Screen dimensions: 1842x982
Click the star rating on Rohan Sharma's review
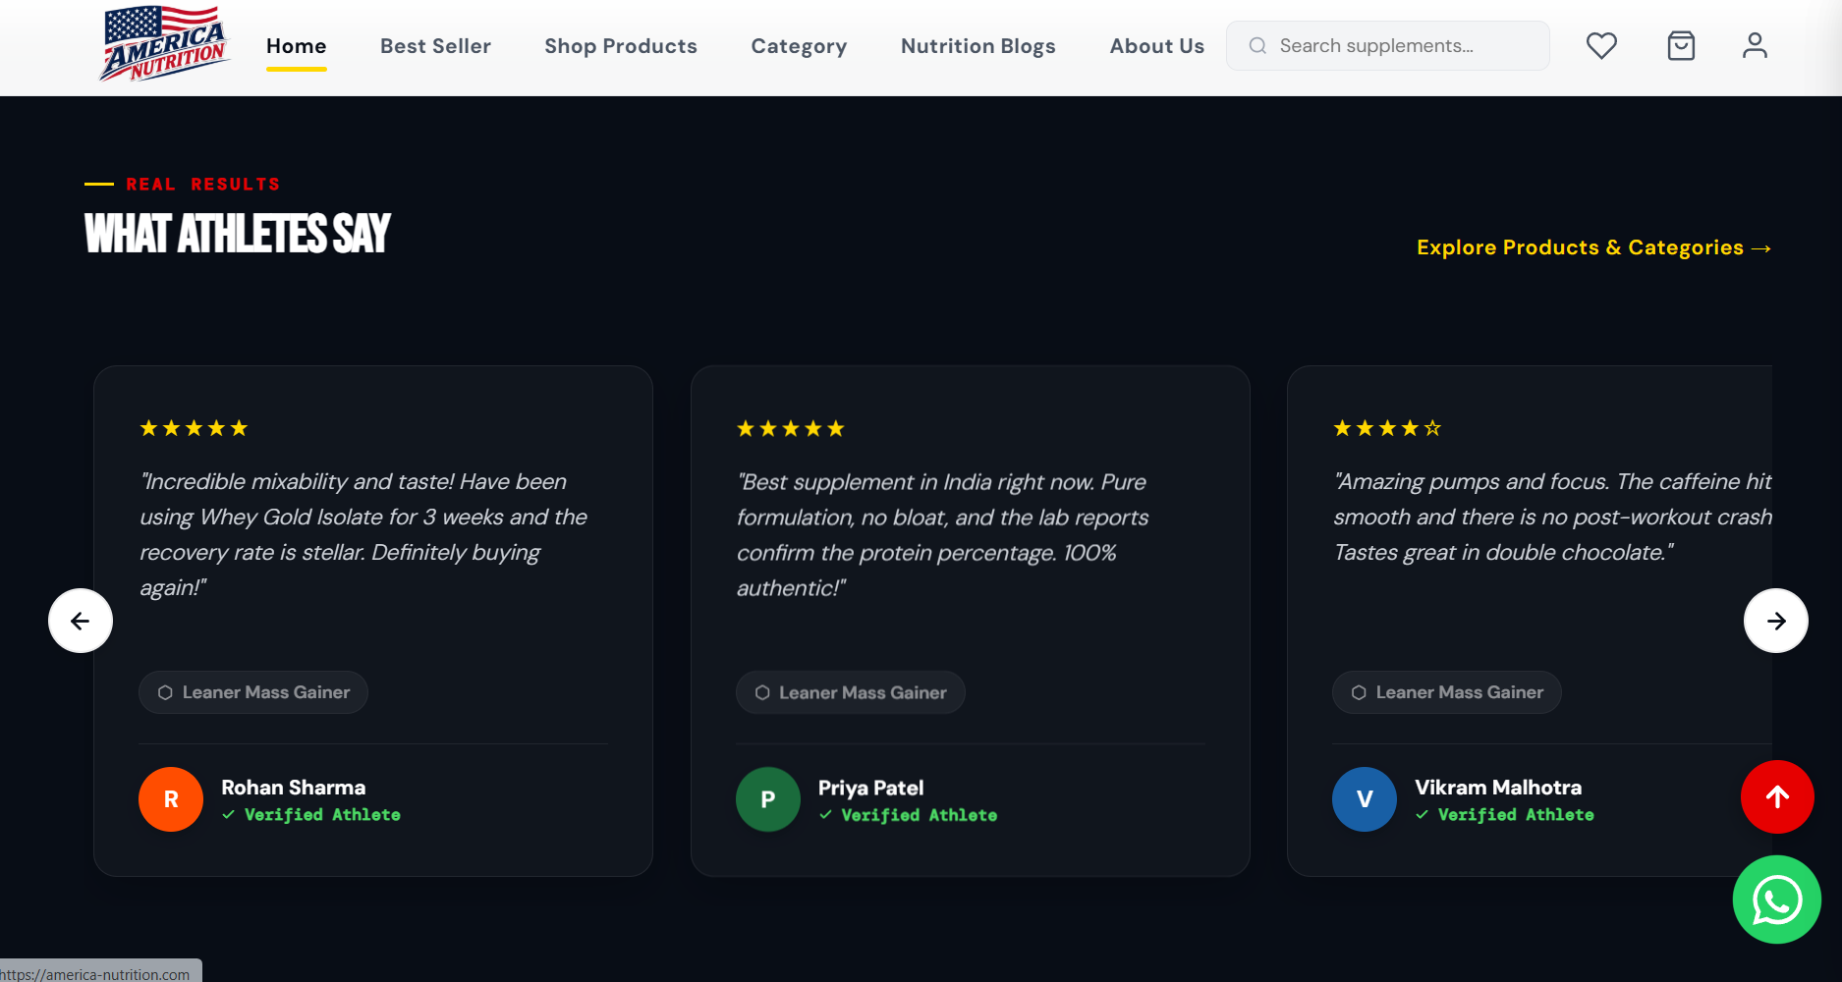click(x=194, y=428)
